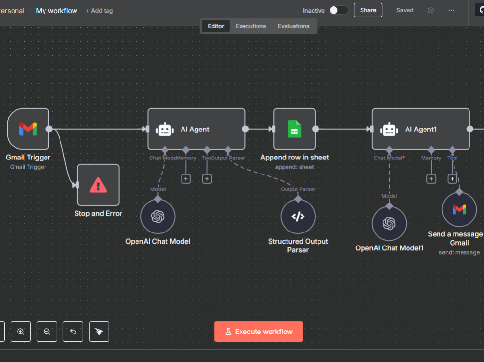This screenshot has height=362, width=484.
Task: Click the Add tag link
Action: pos(99,11)
